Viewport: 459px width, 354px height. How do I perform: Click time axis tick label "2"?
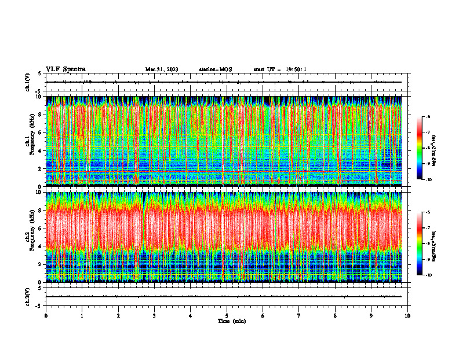[118, 316]
